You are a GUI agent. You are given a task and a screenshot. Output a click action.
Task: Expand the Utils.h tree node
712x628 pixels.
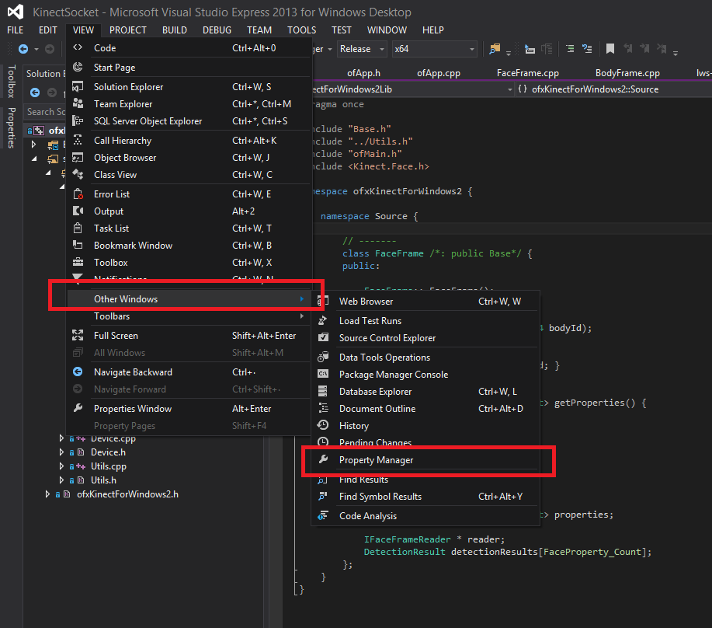pyautogui.click(x=61, y=480)
